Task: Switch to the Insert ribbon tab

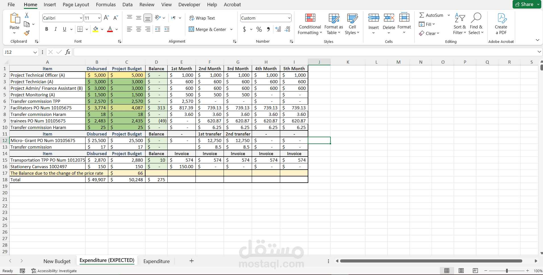Action: point(50,5)
